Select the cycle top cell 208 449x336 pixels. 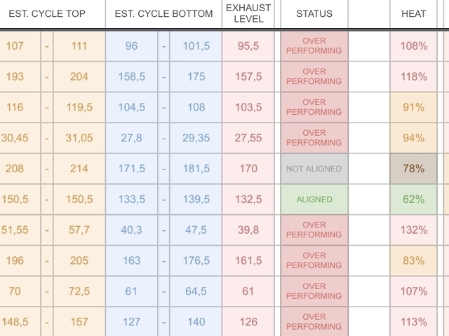14,169
